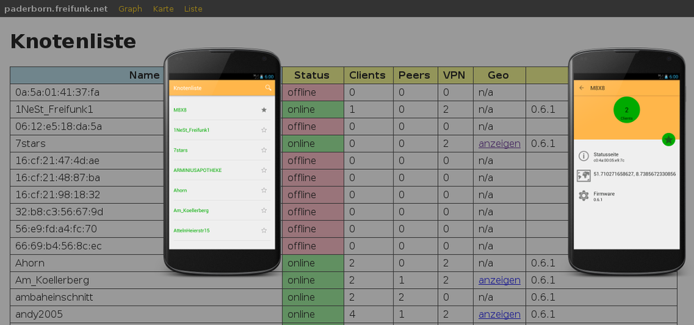Open the Karte menu item
694x325 pixels.
(163, 9)
